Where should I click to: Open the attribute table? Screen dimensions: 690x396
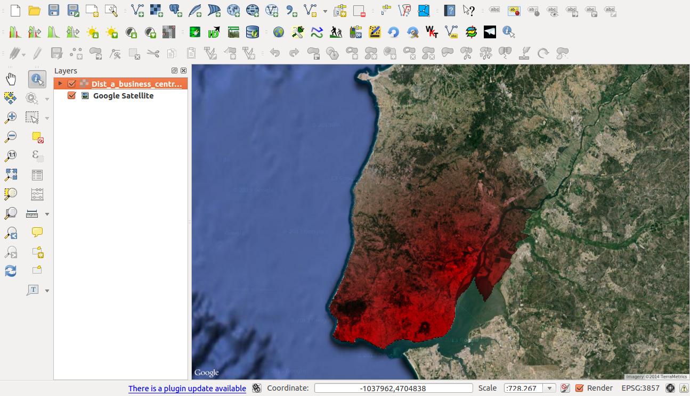37,175
